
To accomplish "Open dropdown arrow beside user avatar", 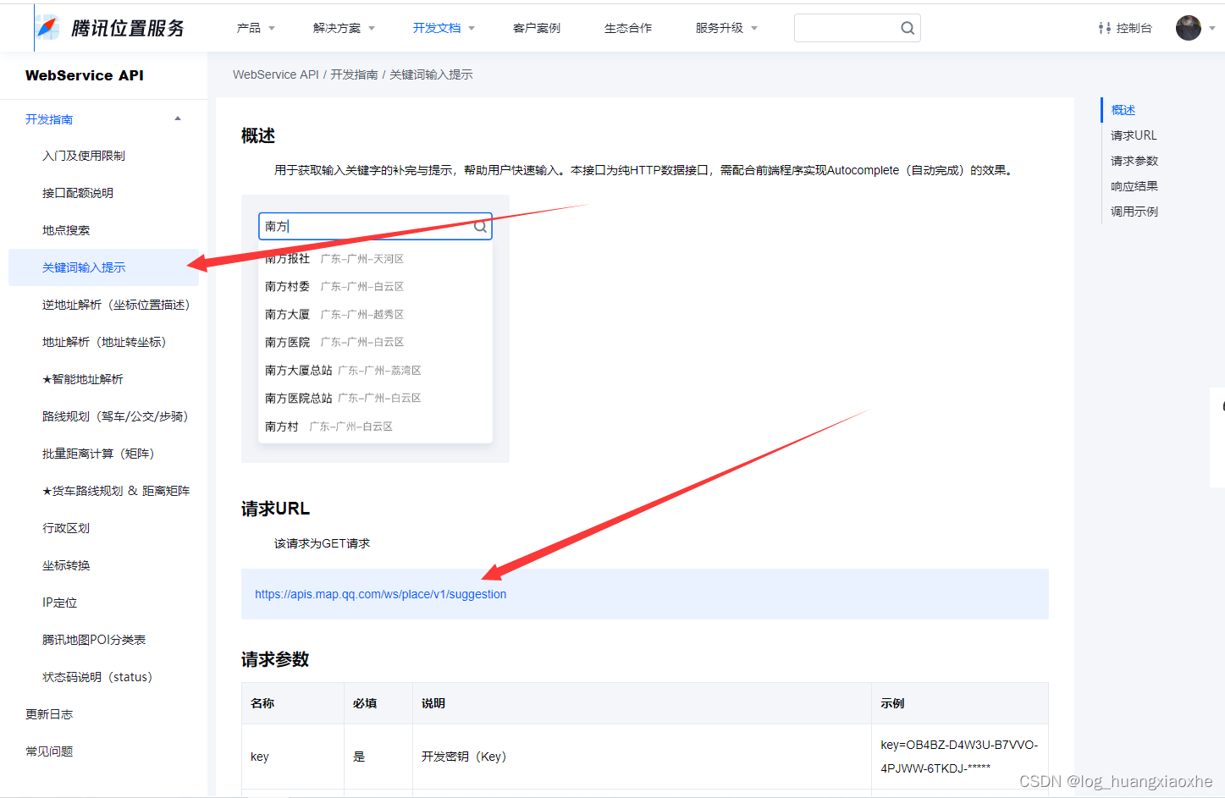I will pos(1211,28).
